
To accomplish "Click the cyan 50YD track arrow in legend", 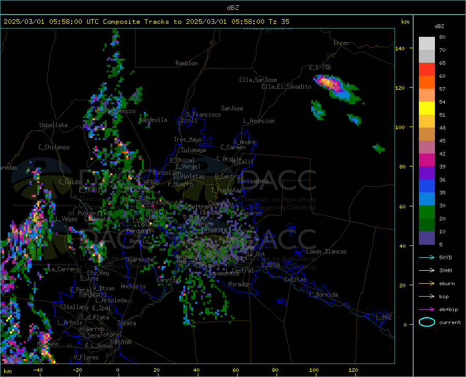I will coord(427,257).
